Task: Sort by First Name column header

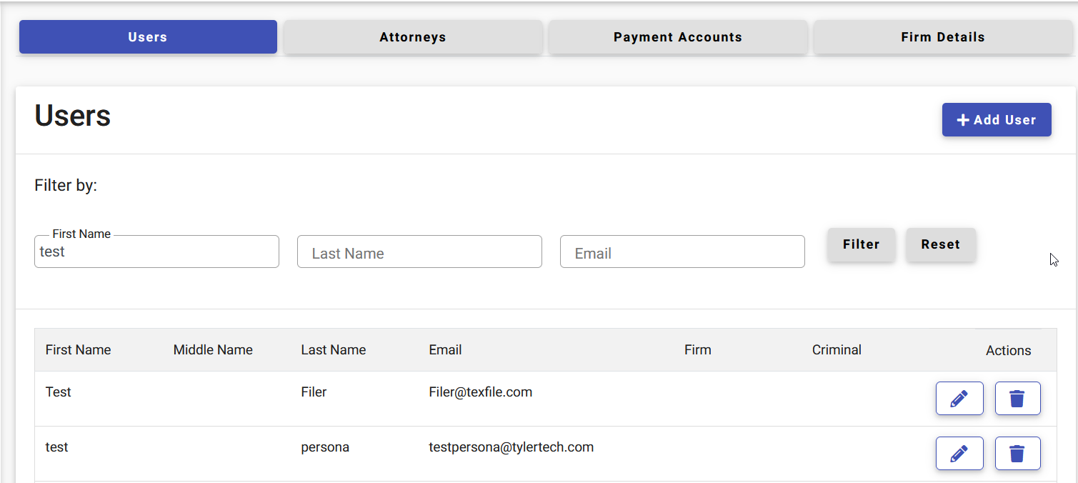Action: click(78, 350)
